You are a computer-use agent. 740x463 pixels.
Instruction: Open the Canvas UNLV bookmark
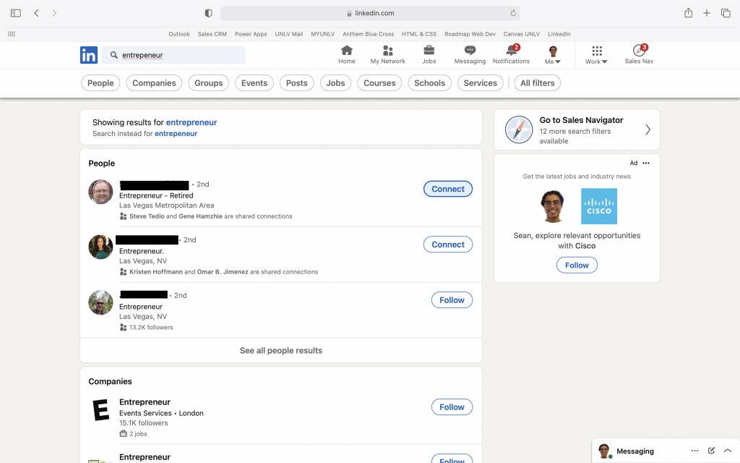click(522, 34)
